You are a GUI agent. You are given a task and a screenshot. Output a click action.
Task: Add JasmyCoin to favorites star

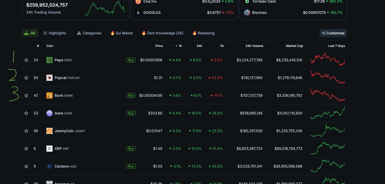[26, 131]
